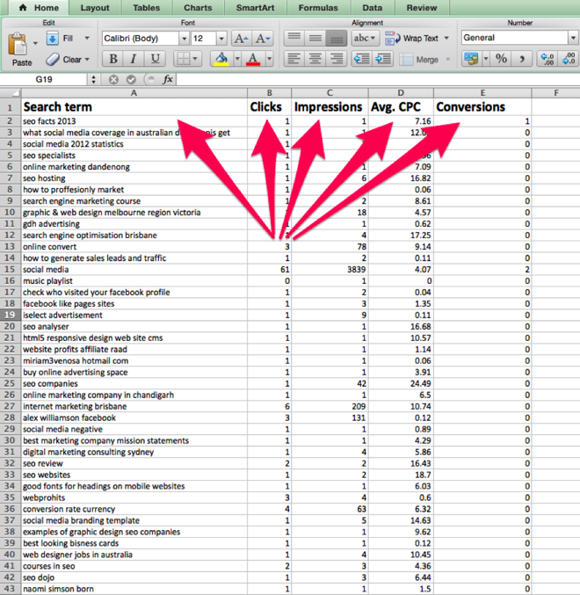Select row 19 header
Image resolution: width=580 pixels, height=595 pixels.
click(10, 315)
